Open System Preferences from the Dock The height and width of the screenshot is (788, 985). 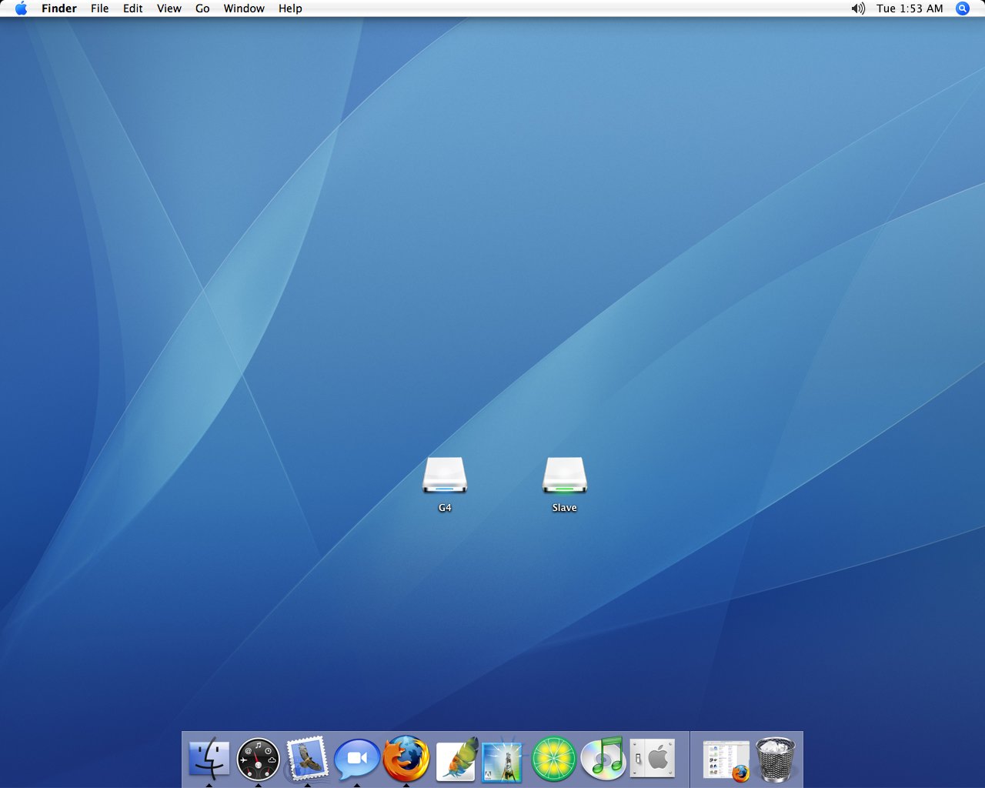pyautogui.click(x=653, y=759)
